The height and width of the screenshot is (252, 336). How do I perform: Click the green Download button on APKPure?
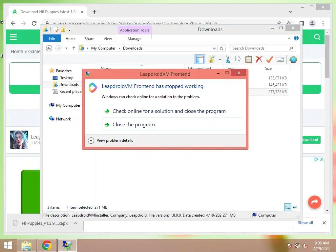(311, 140)
